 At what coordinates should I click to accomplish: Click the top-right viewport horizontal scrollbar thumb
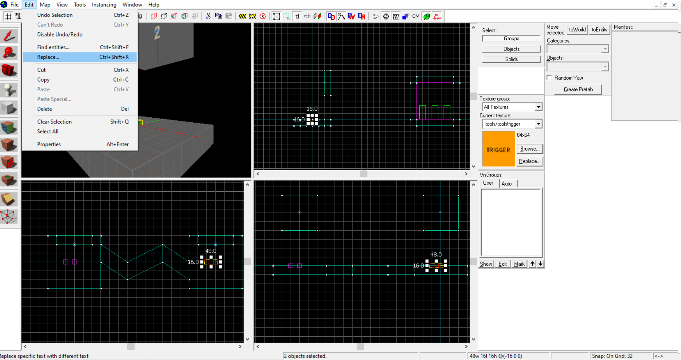click(x=364, y=174)
